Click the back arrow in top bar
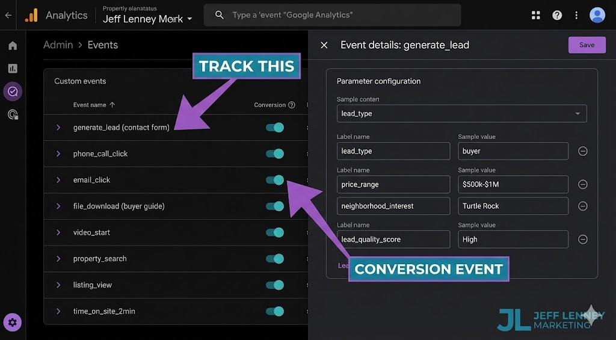This screenshot has width=616, height=340. [8, 15]
